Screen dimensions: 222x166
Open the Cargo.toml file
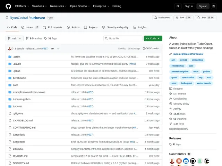[19, 142]
